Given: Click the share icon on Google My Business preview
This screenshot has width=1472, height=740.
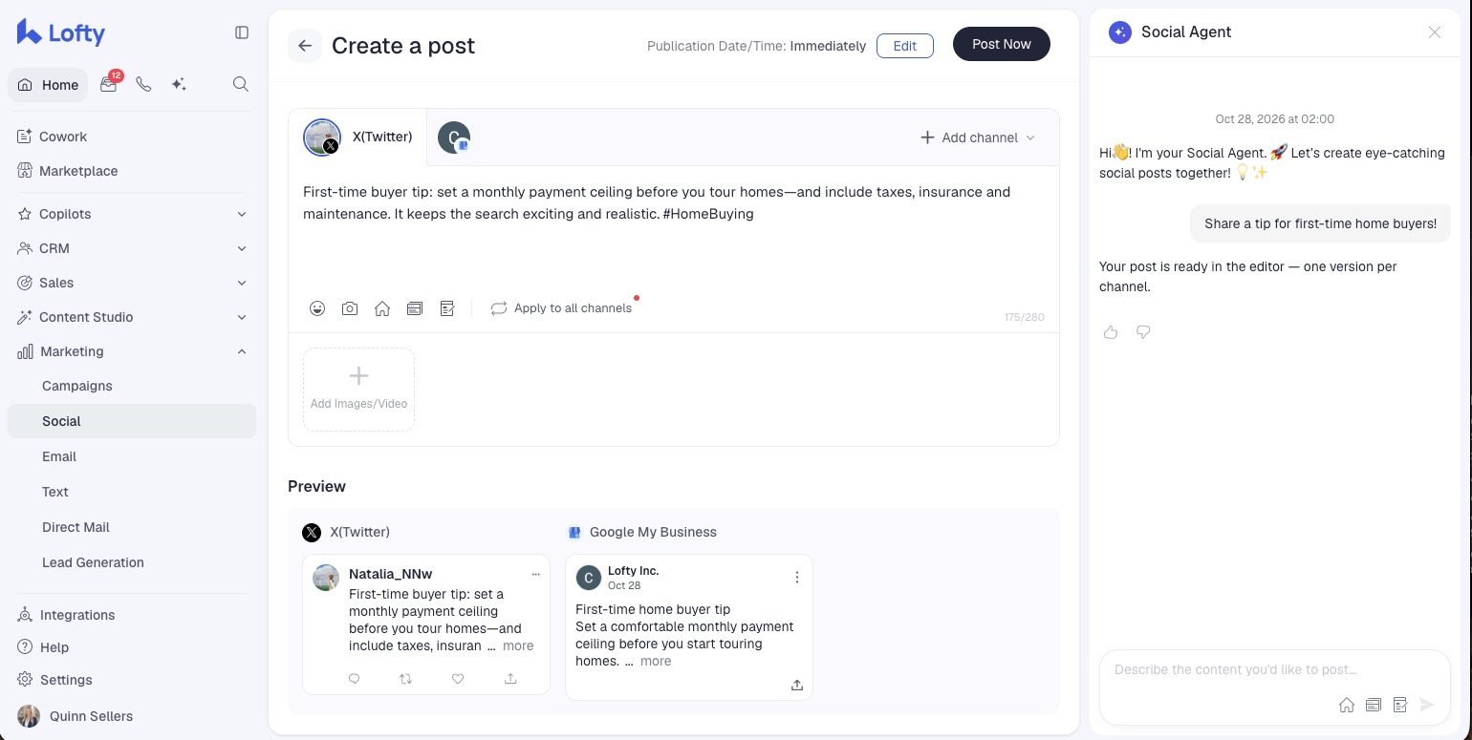Looking at the screenshot, I should coord(797,685).
